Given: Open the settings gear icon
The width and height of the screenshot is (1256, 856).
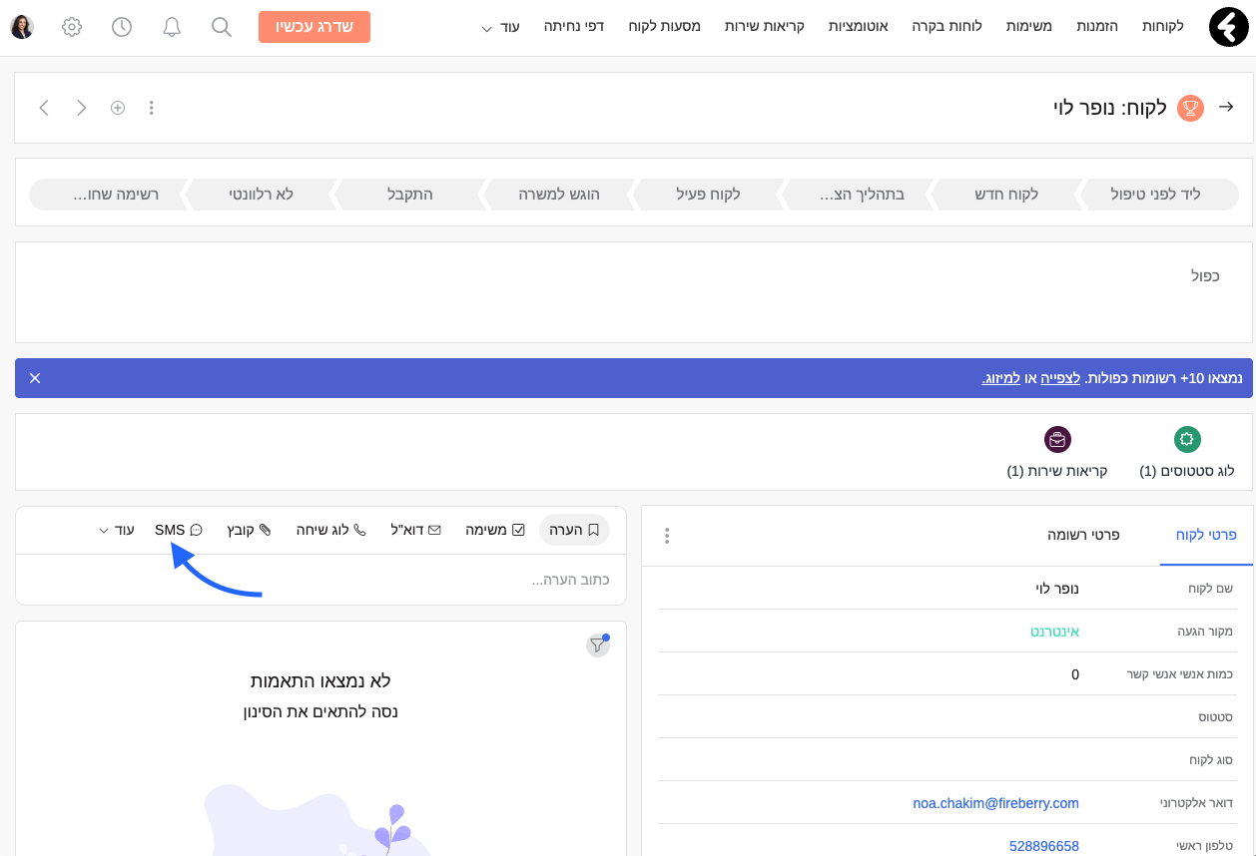Looking at the screenshot, I should (72, 27).
